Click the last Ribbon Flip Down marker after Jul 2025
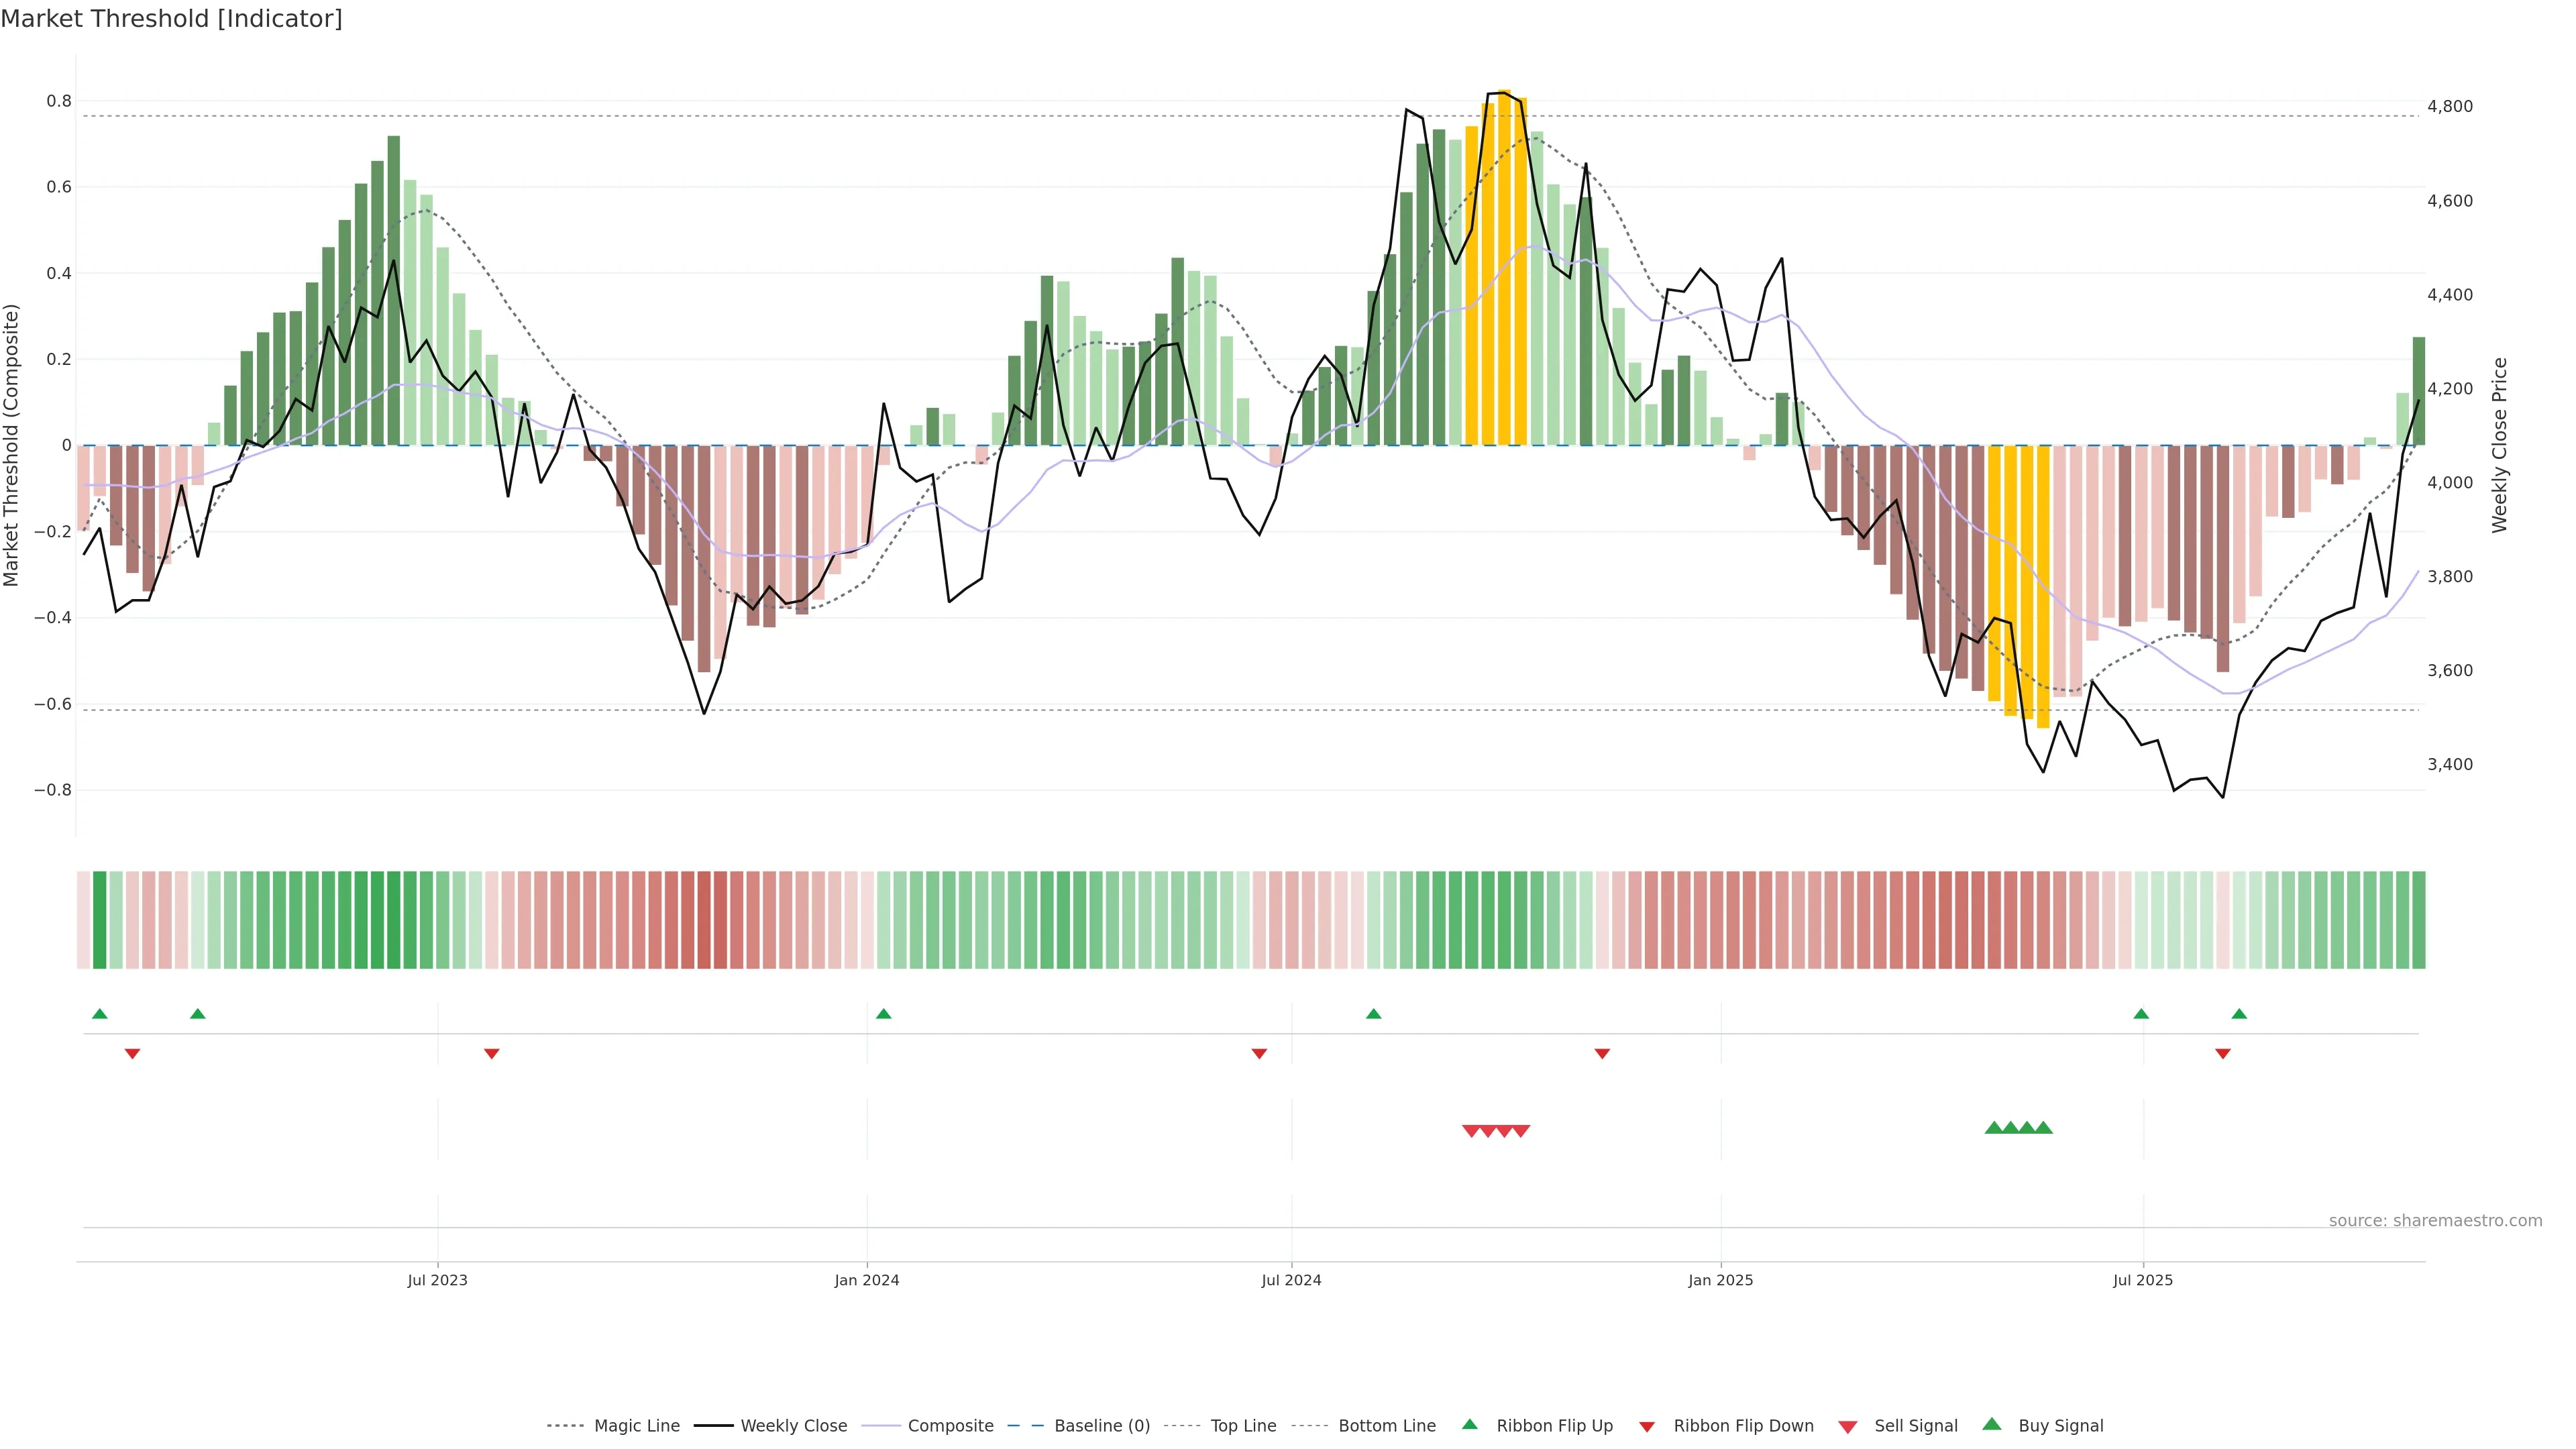Viewport: 2576px width, 1449px height. point(2223,1053)
